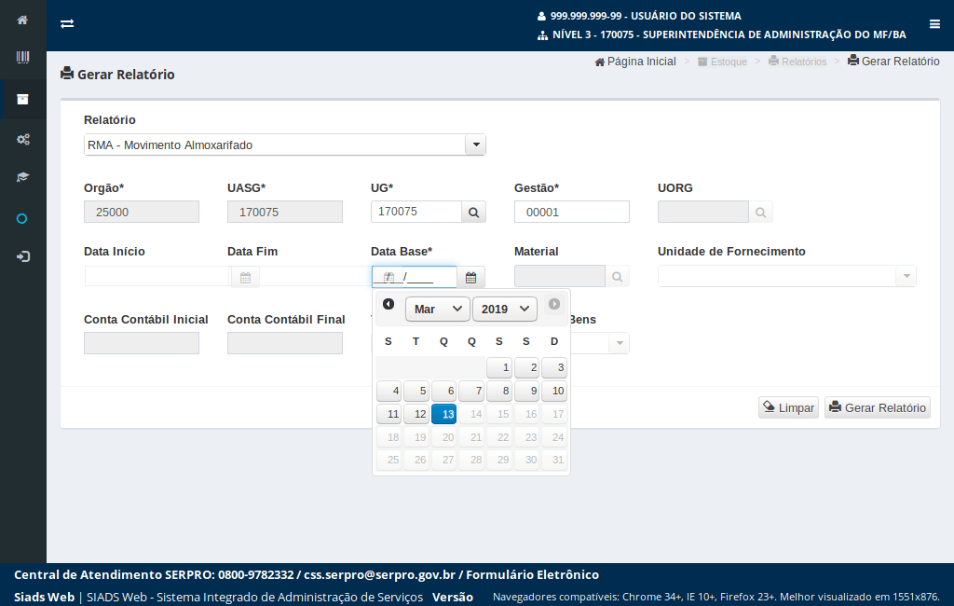Open the Data Base calendar icon

click(470, 277)
